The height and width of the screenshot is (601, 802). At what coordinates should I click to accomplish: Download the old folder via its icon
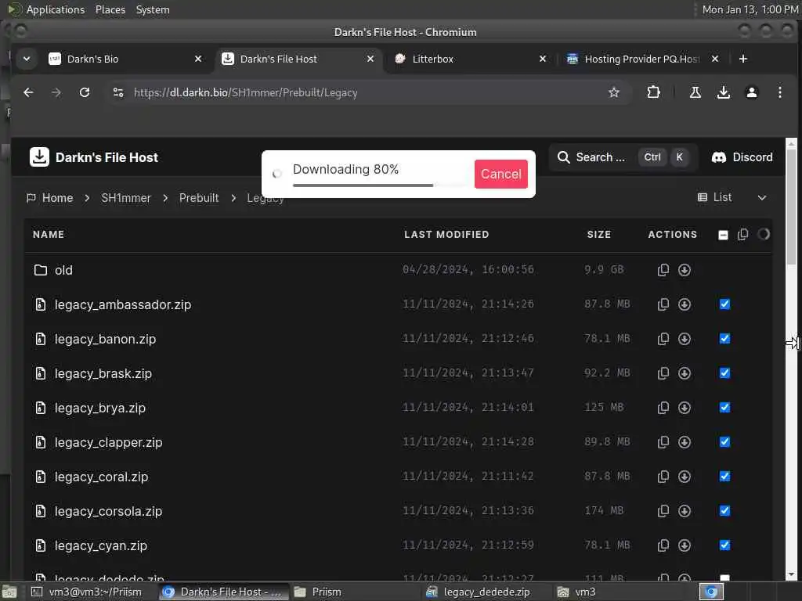(x=685, y=270)
